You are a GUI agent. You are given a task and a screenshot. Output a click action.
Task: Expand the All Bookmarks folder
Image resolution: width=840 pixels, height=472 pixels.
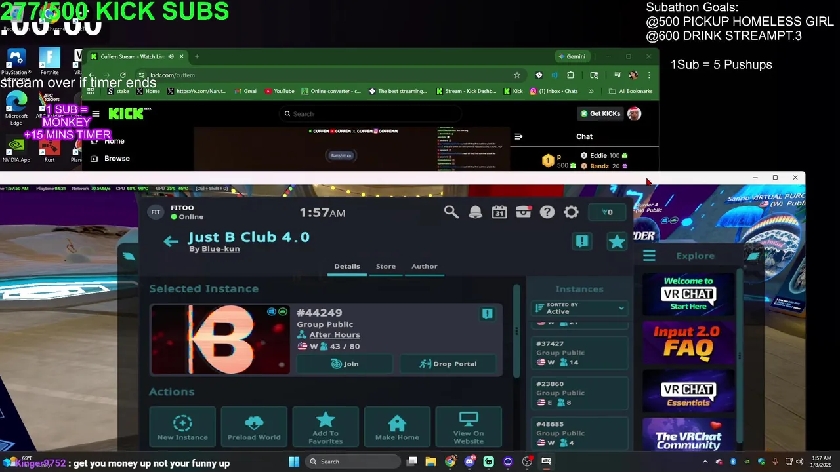(631, 91)
